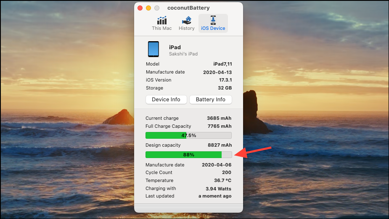Image resolution: width=389 pixels, height=219 pixels.
Task: Click the Sakshi's iPad subtitle
Action: click(x=183, y=54)
